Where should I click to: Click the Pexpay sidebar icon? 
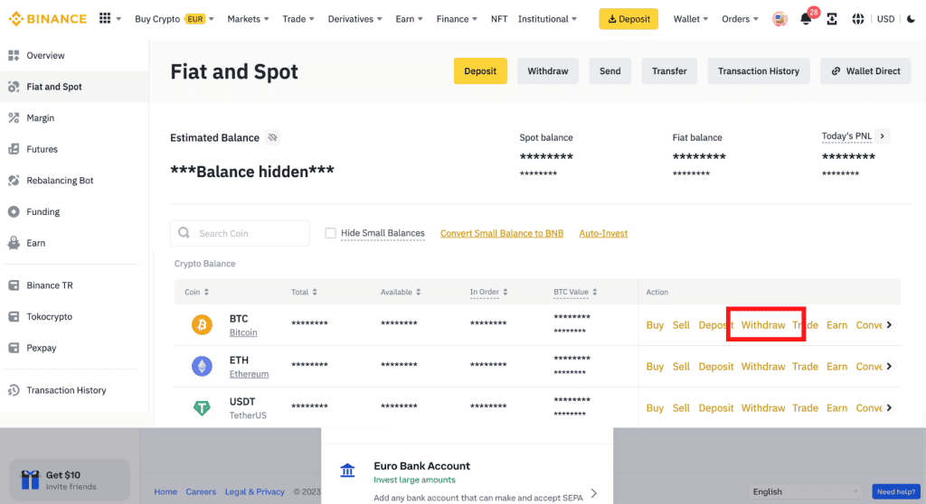tap(14, 348)
